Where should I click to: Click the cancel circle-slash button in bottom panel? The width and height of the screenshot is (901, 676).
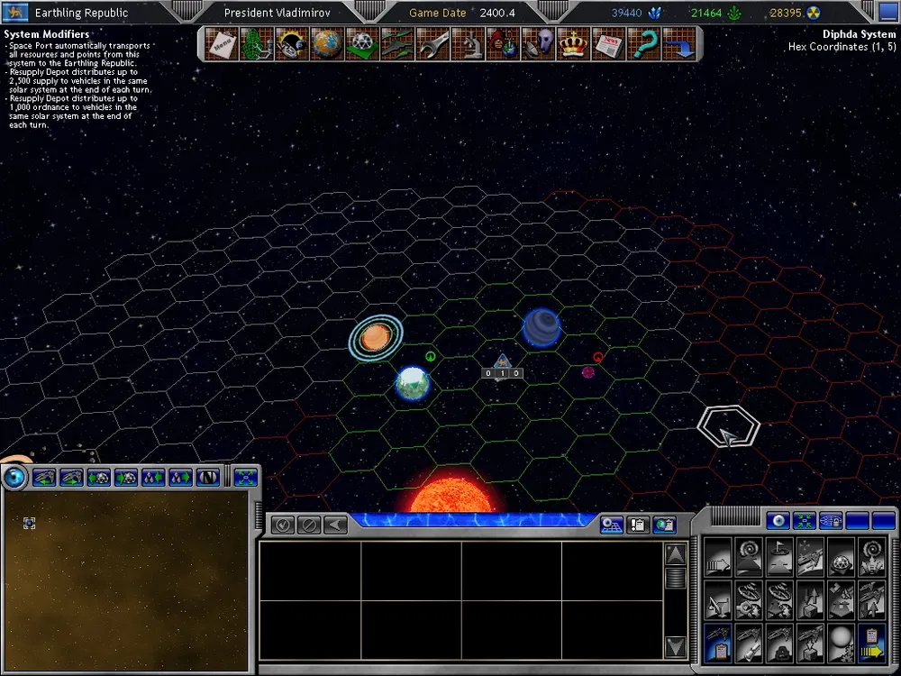308,525
